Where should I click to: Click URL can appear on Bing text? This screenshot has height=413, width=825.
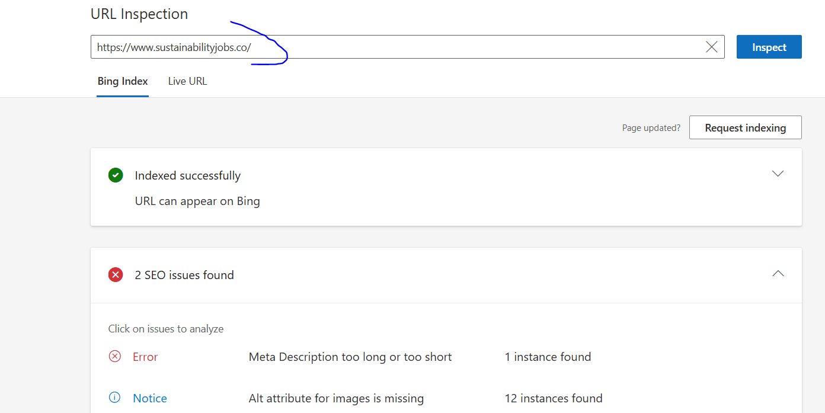[197, 201]
